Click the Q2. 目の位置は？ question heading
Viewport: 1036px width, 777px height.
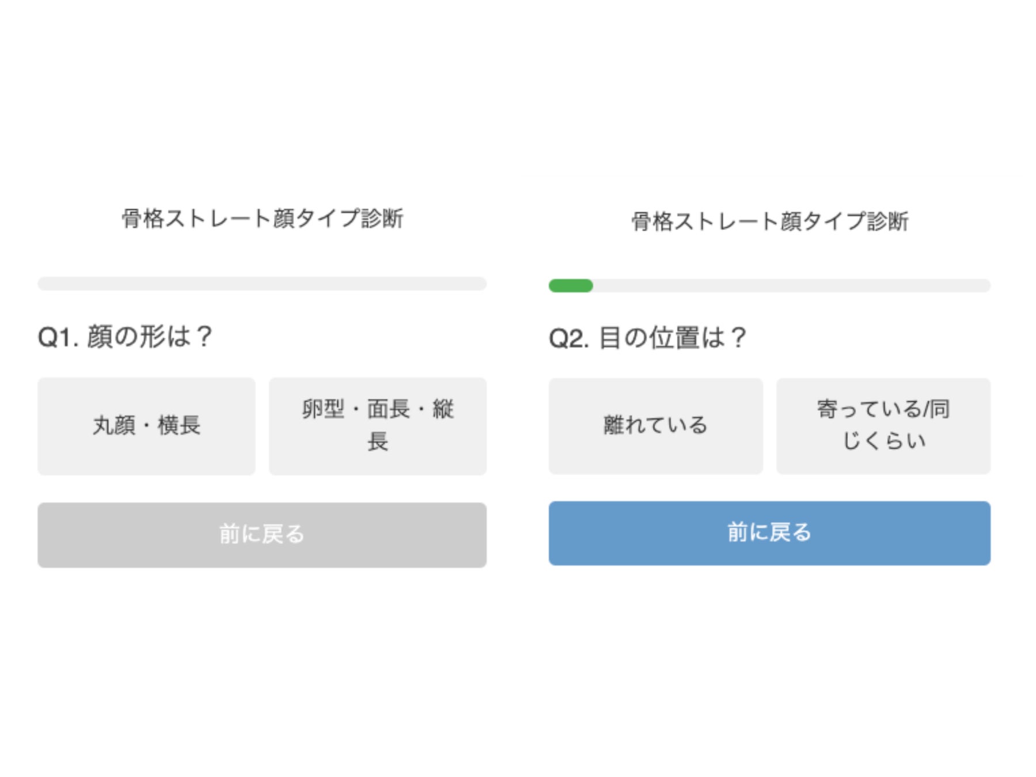[x=647, y=338]
